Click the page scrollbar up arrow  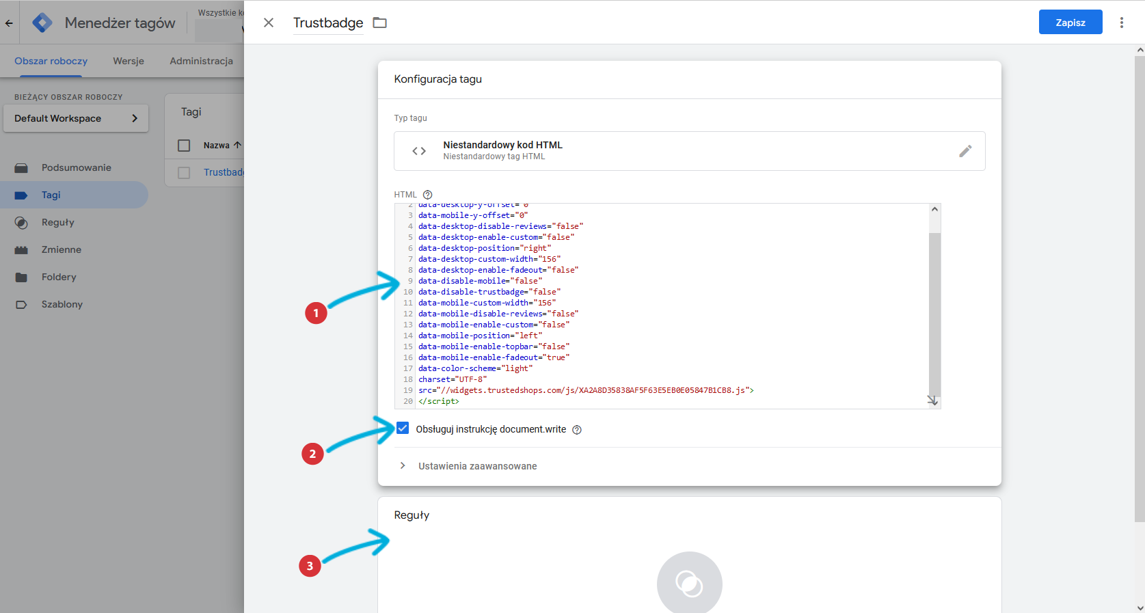point(1140,50)
